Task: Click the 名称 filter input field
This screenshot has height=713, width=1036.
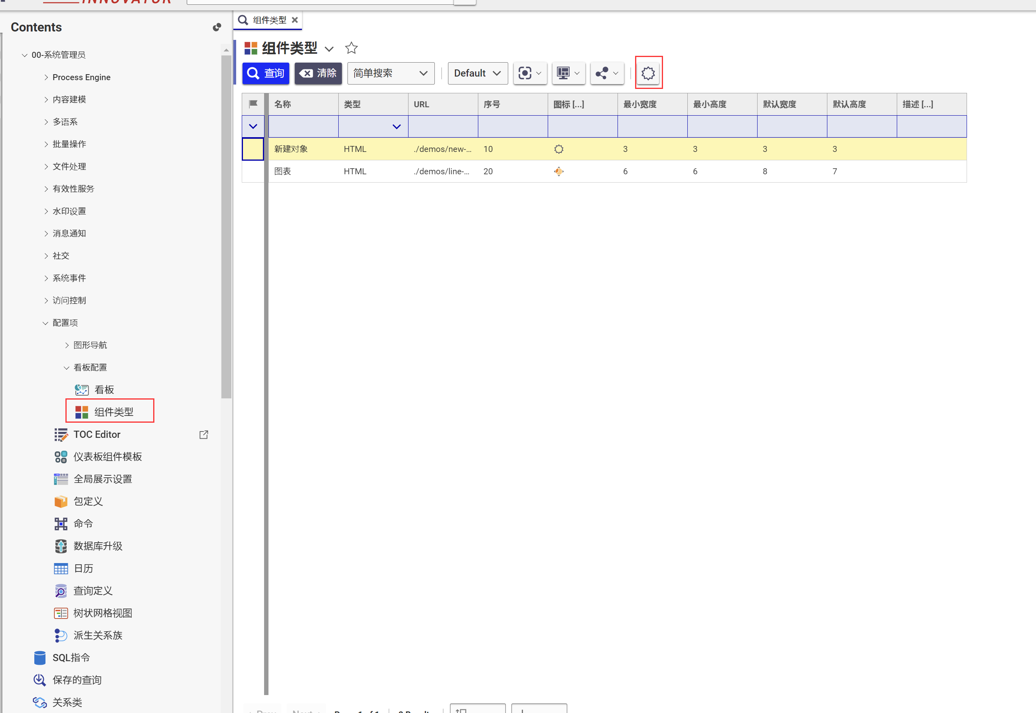Action: (x=303, y=126)
